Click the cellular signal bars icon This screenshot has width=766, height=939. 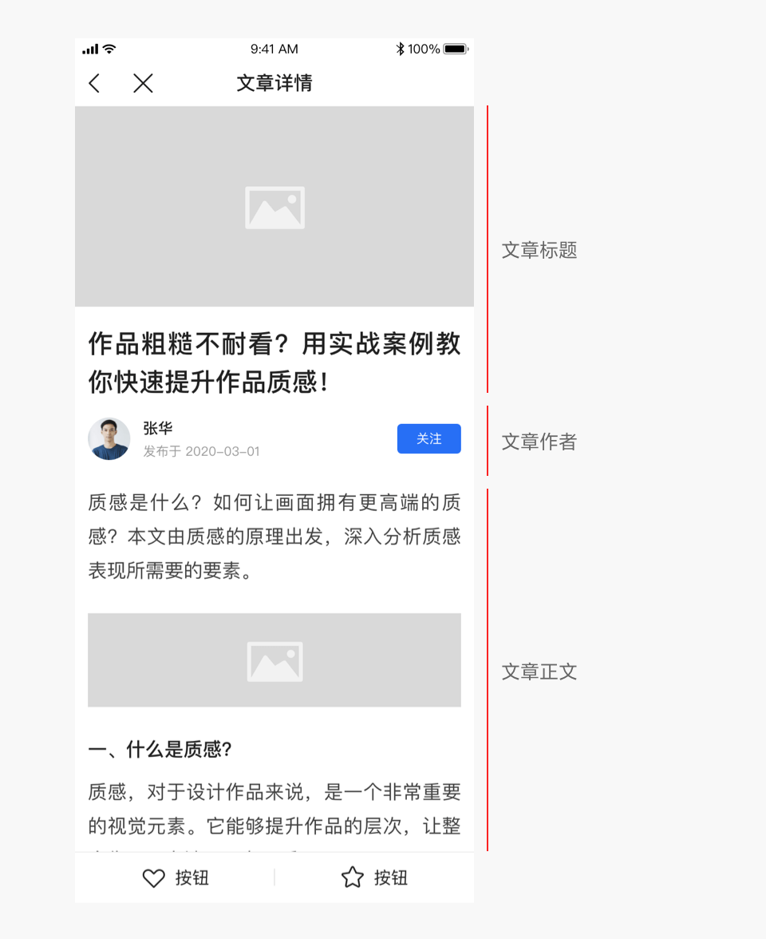pyautogui.click(x=90, y=50)
